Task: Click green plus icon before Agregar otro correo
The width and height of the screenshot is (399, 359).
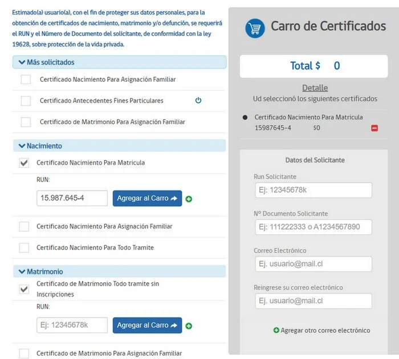Action: [x=276, y=330]
